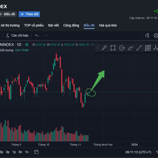This screenshot has height=158, width=158.
Task: Open the go-to-date calendar icon
Action: pyautogui.click(x=36, y=152)
